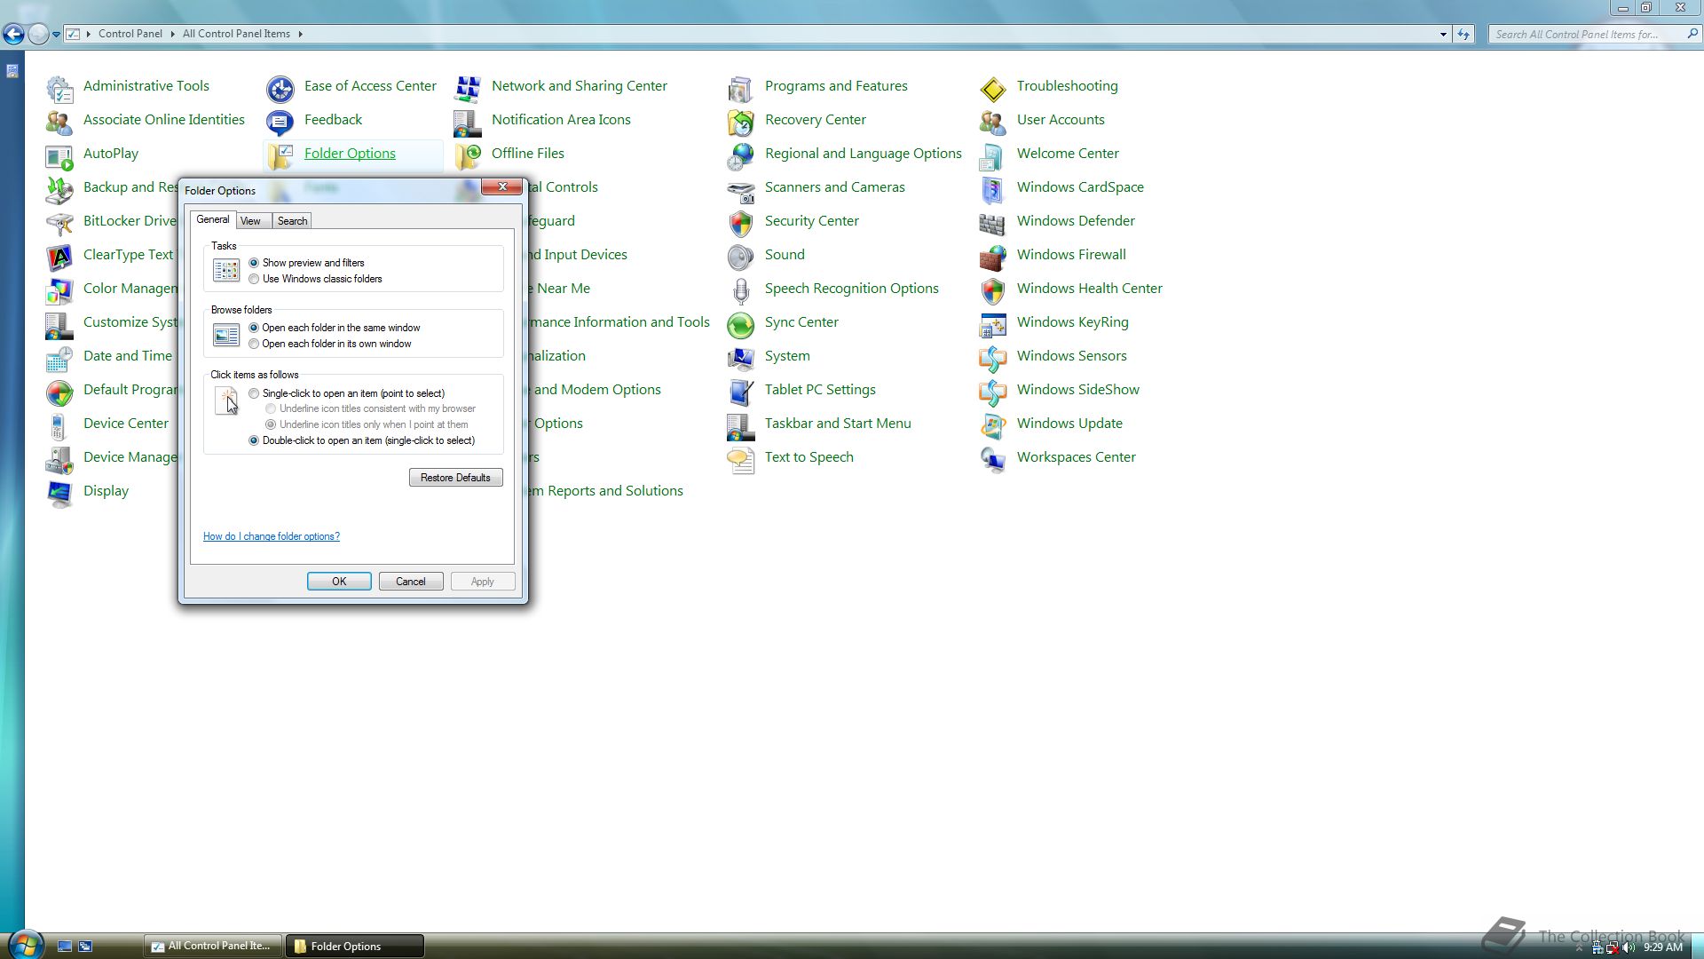1704x959 pixels.
Task: Click Folder Options taskbar button
Action: coord(355,946)
